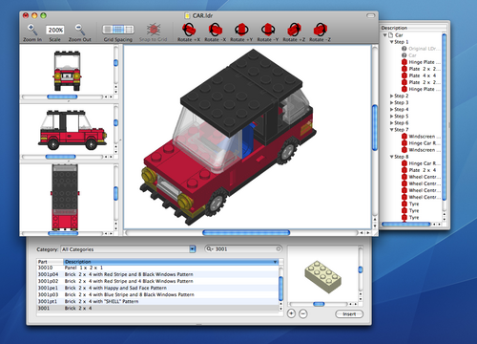Click the main view horizontal scrollbar thumb

tap(246, 233)
